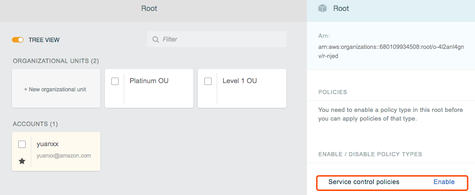The width and height of the screenshot is (475, 195).
Task: Click the yuanxx@amazon.com email text
Action: tap(64, 156)
